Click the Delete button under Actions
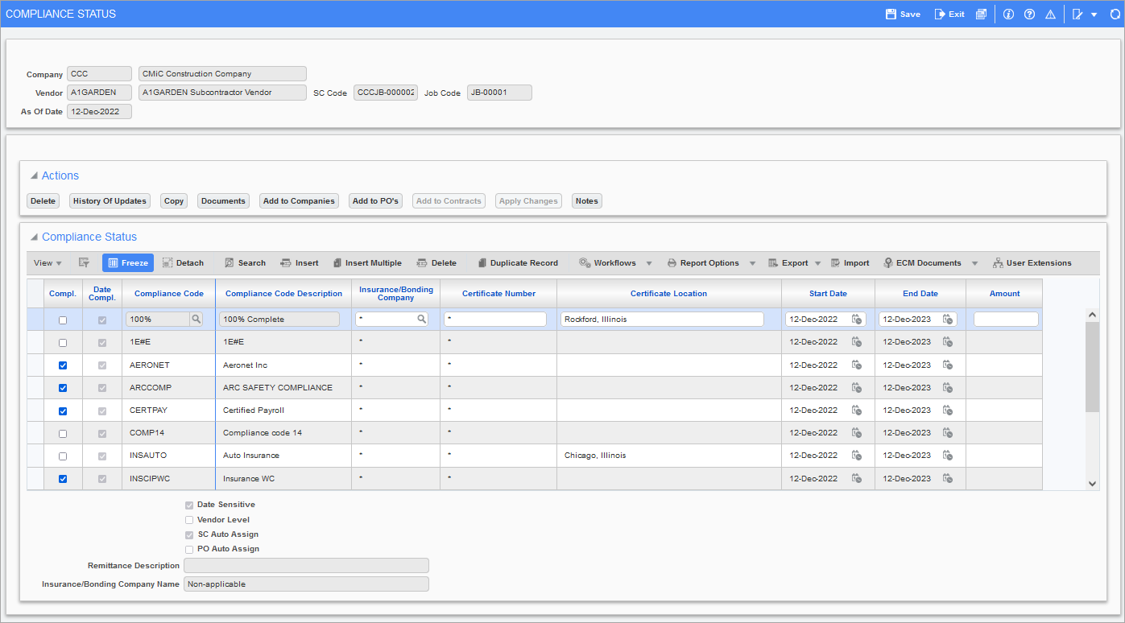Viewport: 1125px width, 623px height. coord(43,200)
